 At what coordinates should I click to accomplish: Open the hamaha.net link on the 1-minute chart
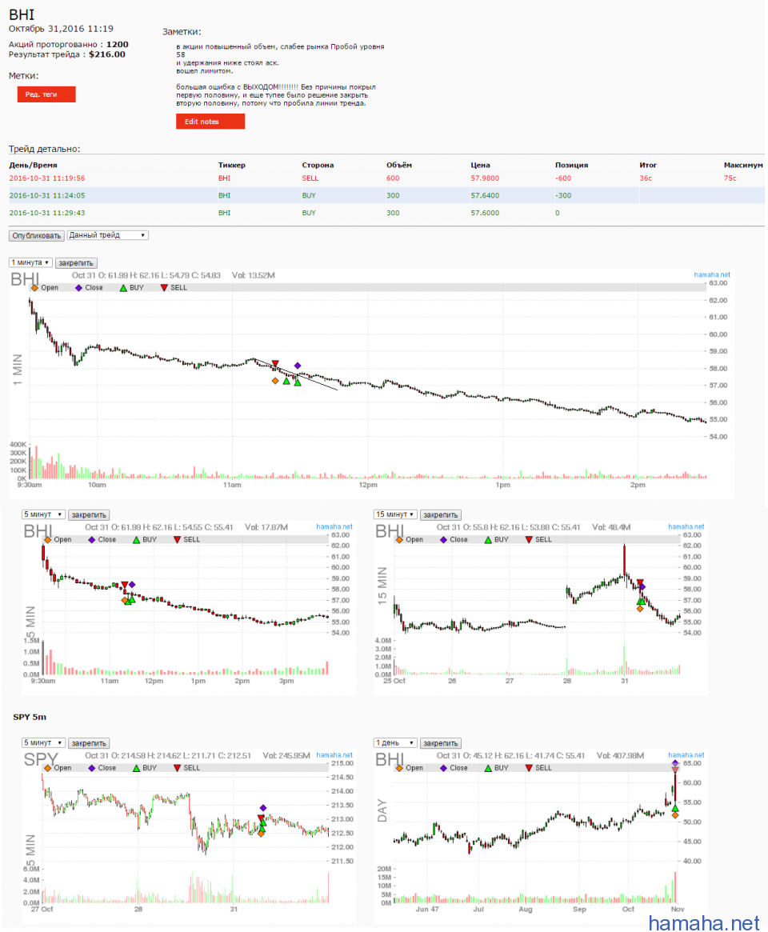pos(712,274)
